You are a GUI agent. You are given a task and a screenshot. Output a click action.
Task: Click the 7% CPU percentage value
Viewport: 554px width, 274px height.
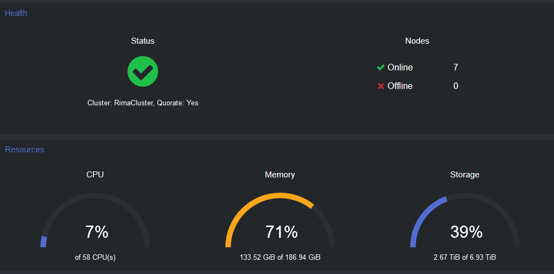point(97,232)
